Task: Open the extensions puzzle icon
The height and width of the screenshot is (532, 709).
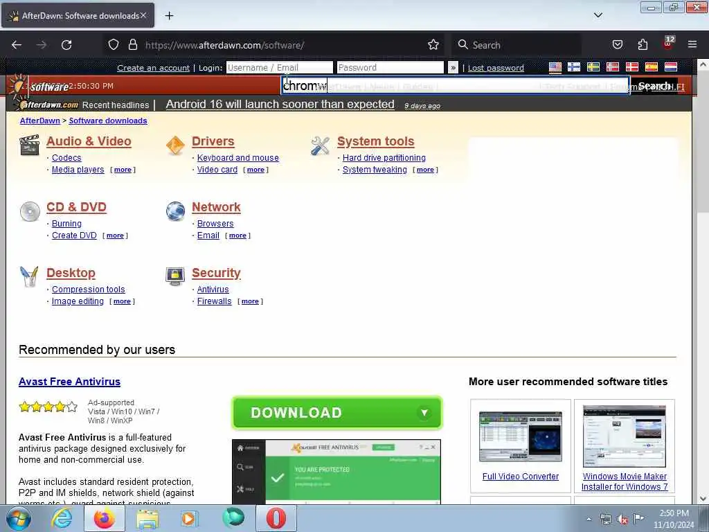Action: pyautogui.click(x=643, y=45)
